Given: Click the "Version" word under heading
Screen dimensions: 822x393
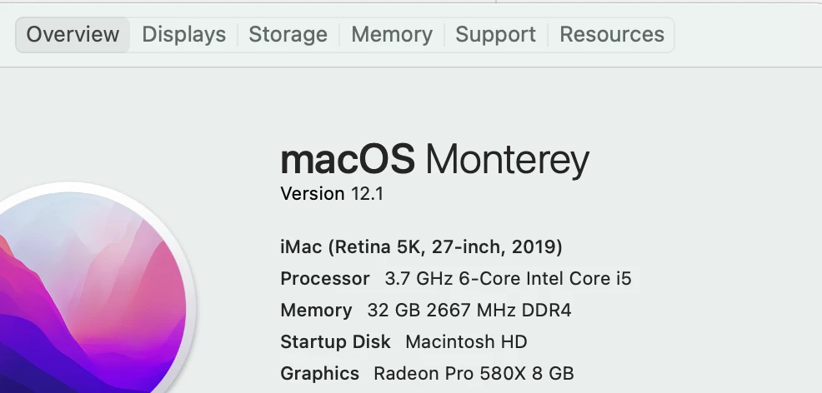Looking at the screenshot, I should click(312, 194).
